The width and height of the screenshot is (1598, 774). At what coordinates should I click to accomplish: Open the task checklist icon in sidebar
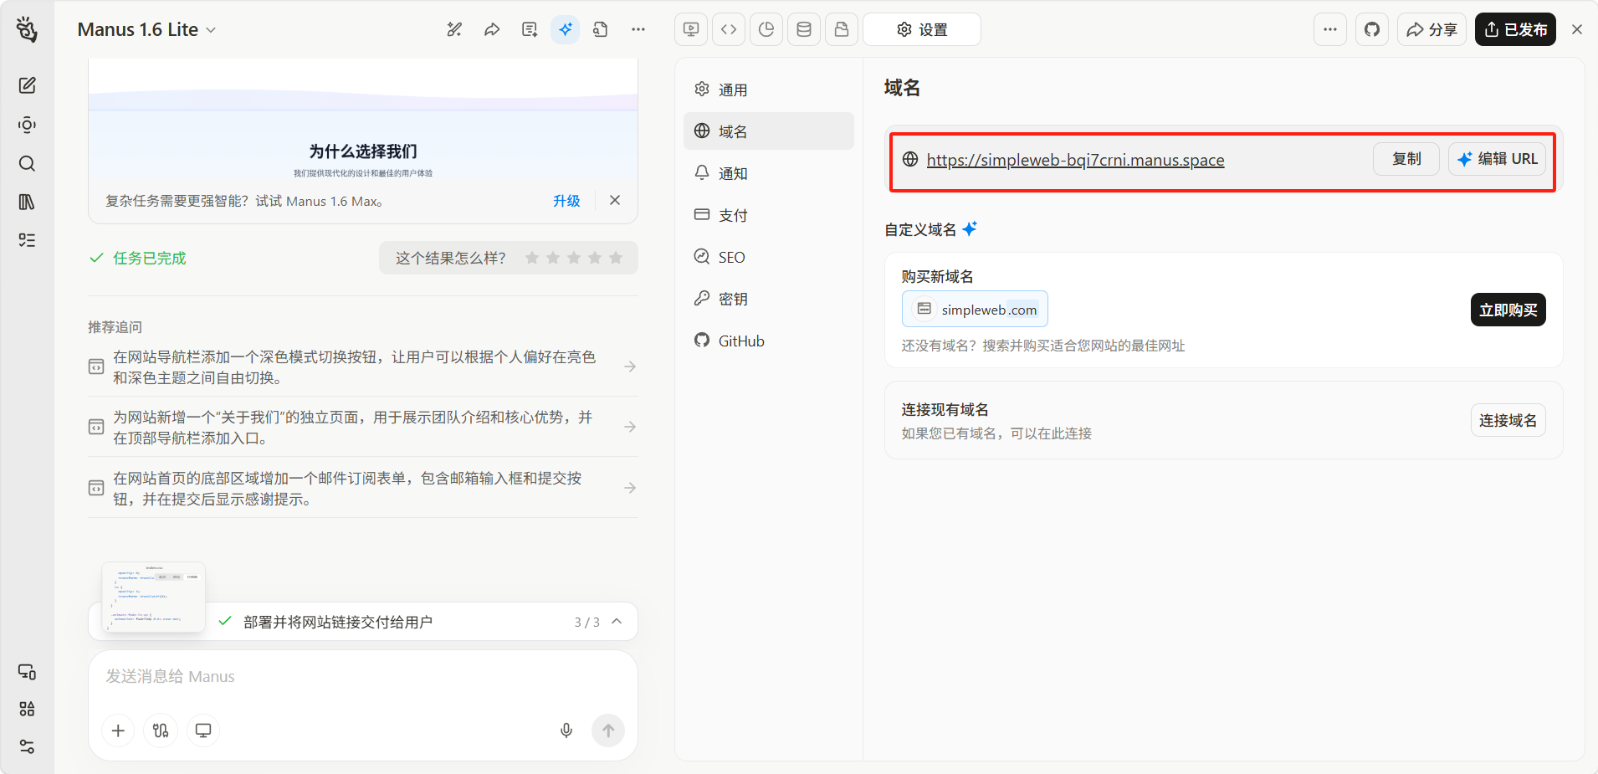[x=27, y=240]
